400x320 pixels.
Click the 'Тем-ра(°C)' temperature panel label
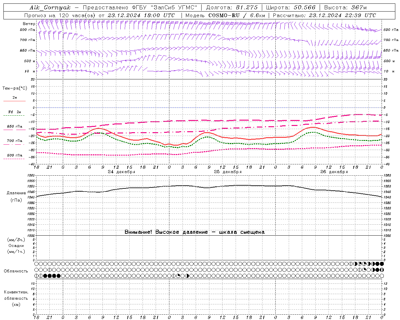tap(15, 88)
